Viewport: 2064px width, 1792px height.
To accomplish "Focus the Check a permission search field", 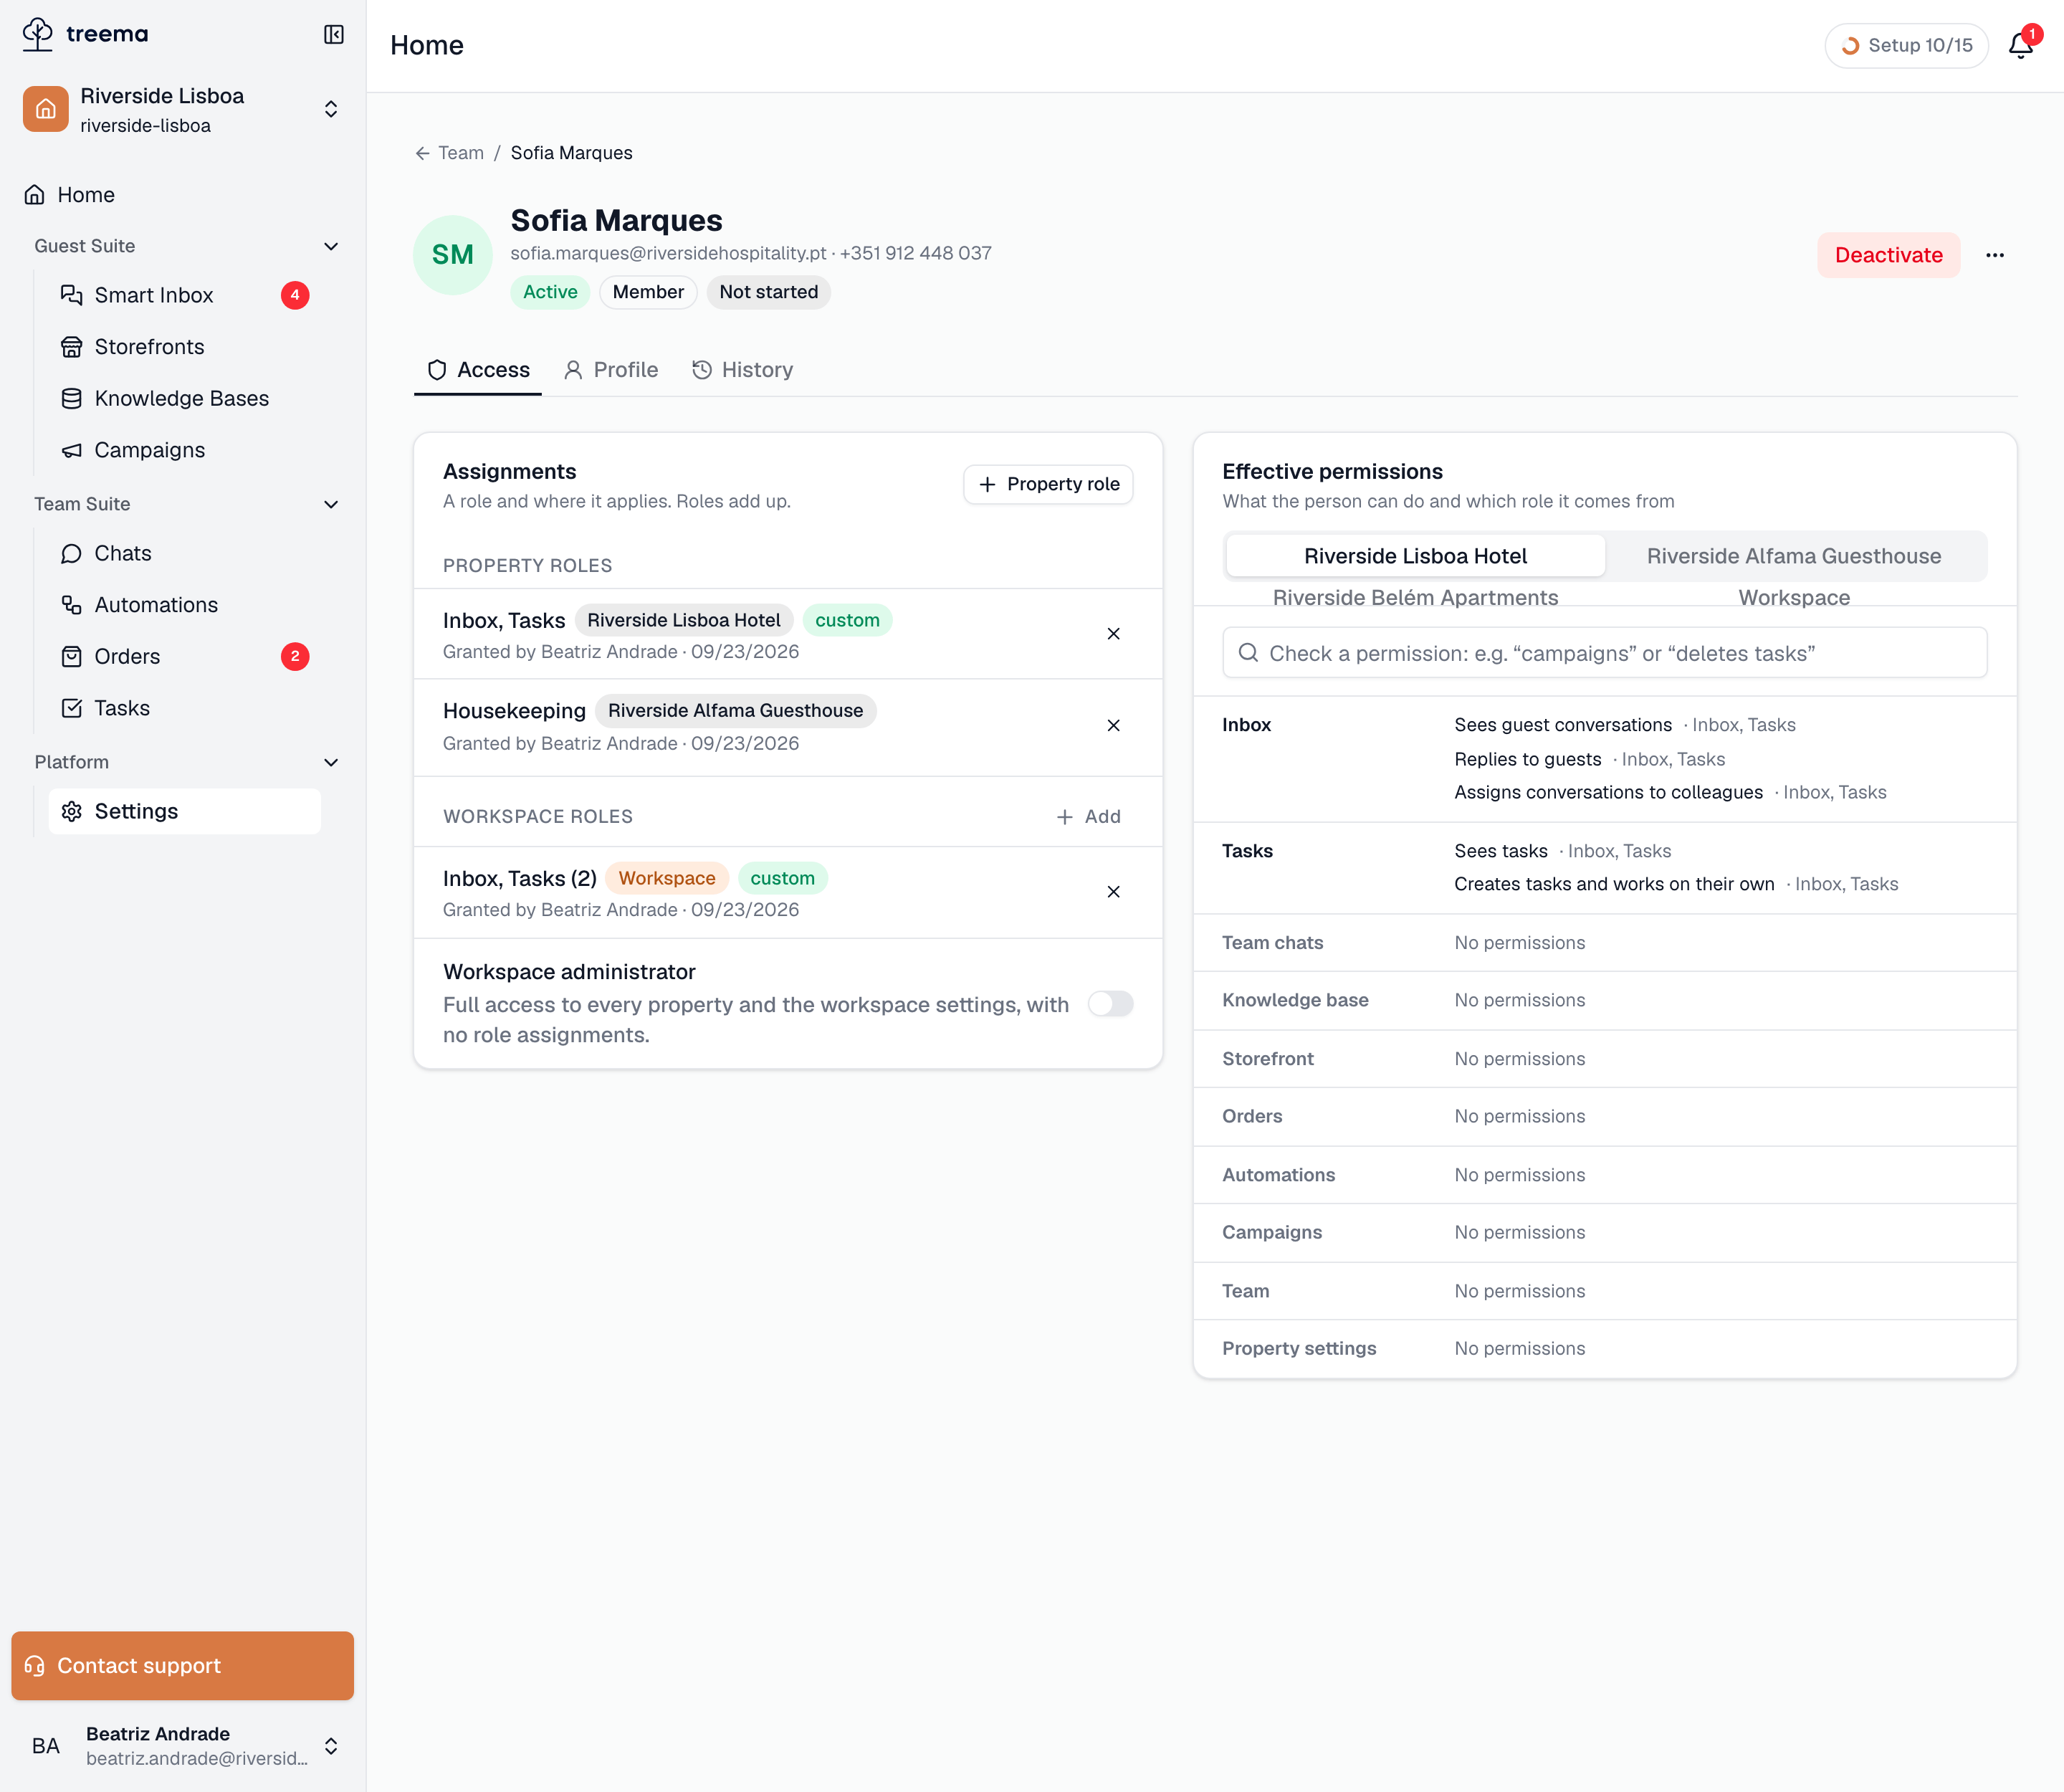I will (1604, 653).
